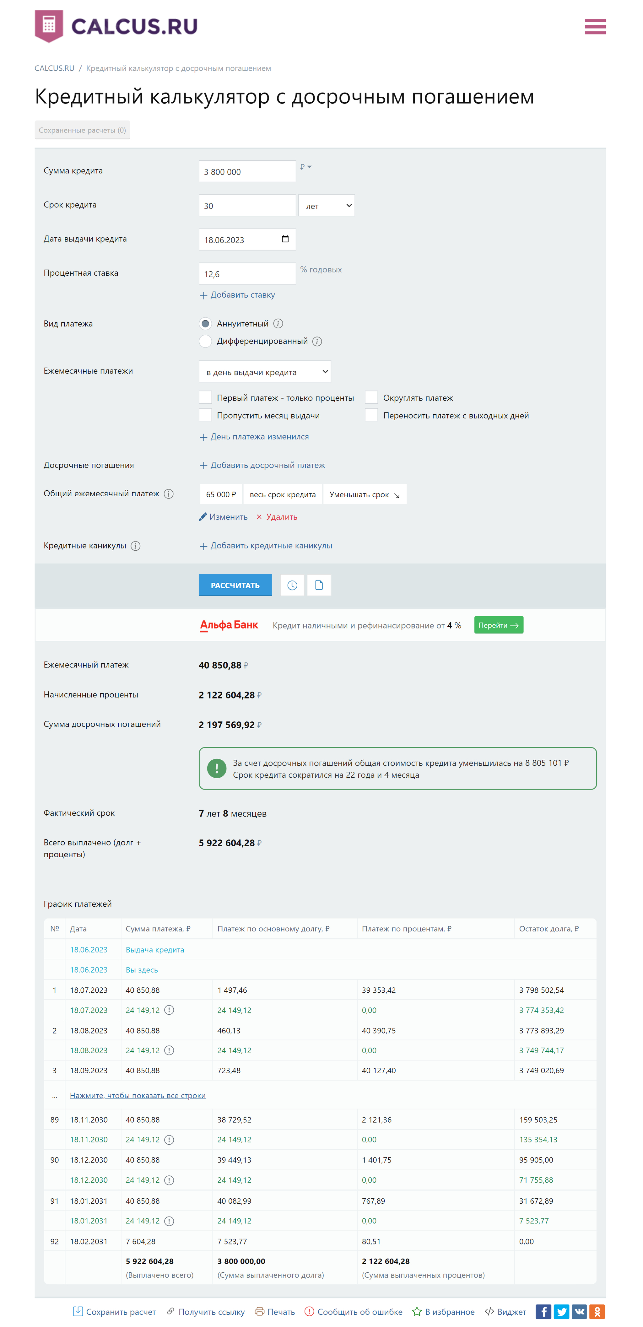Viewport: 643px width, 1327px height.
Task: Click the link to show all rows
Action: click(138, 1095)
